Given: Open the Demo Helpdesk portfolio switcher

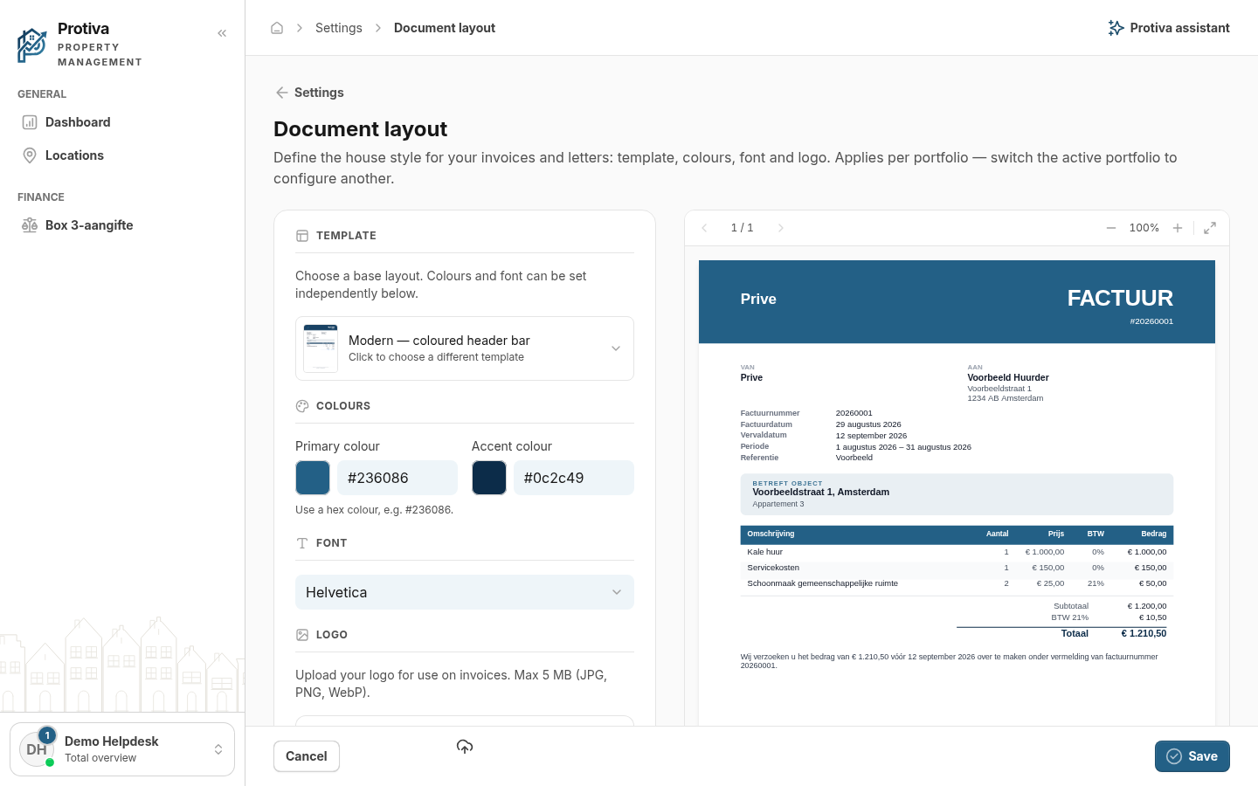Looking at the screenshot, I should tap(122, 749).
